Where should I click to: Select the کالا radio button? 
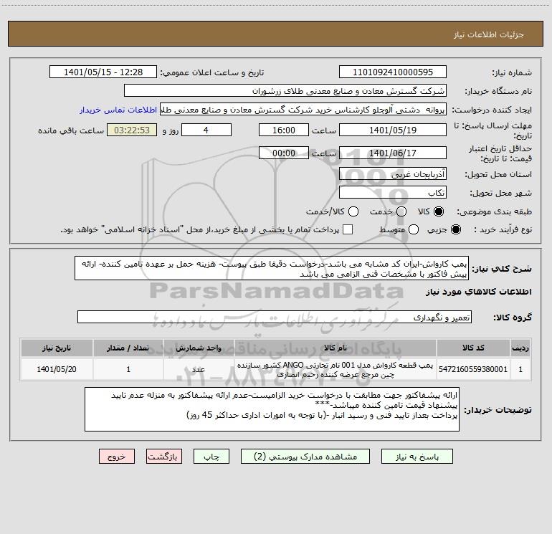point(439,211)
